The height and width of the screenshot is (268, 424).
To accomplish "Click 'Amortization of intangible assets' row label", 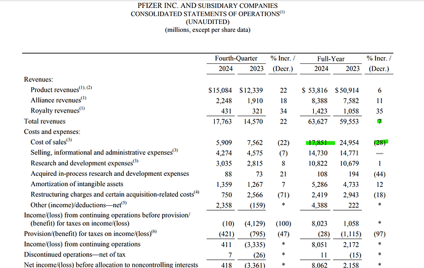I will [77, 184].
